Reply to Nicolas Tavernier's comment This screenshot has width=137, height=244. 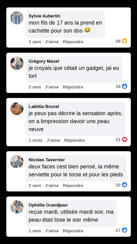(x=73, y=185)
